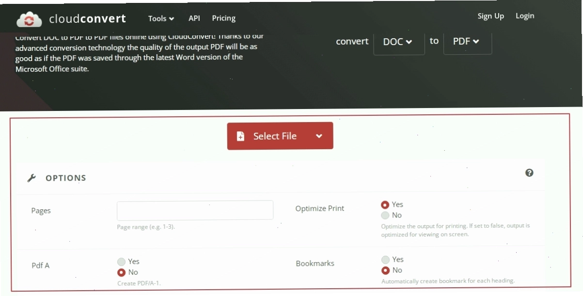Open the Pricing page

(223, 18)
